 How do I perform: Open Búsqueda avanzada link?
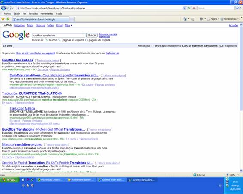pos(108,34)
